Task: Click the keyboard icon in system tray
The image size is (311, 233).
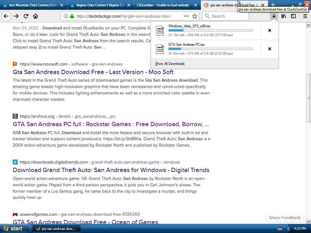Action: pos(280,229)
